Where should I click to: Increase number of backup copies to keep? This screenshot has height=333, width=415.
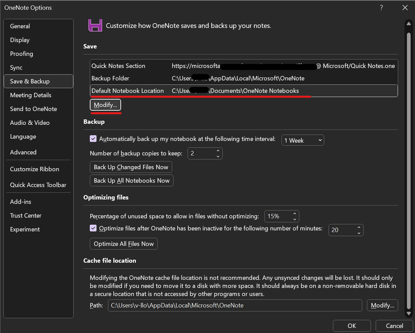click(x=218, y=151)
